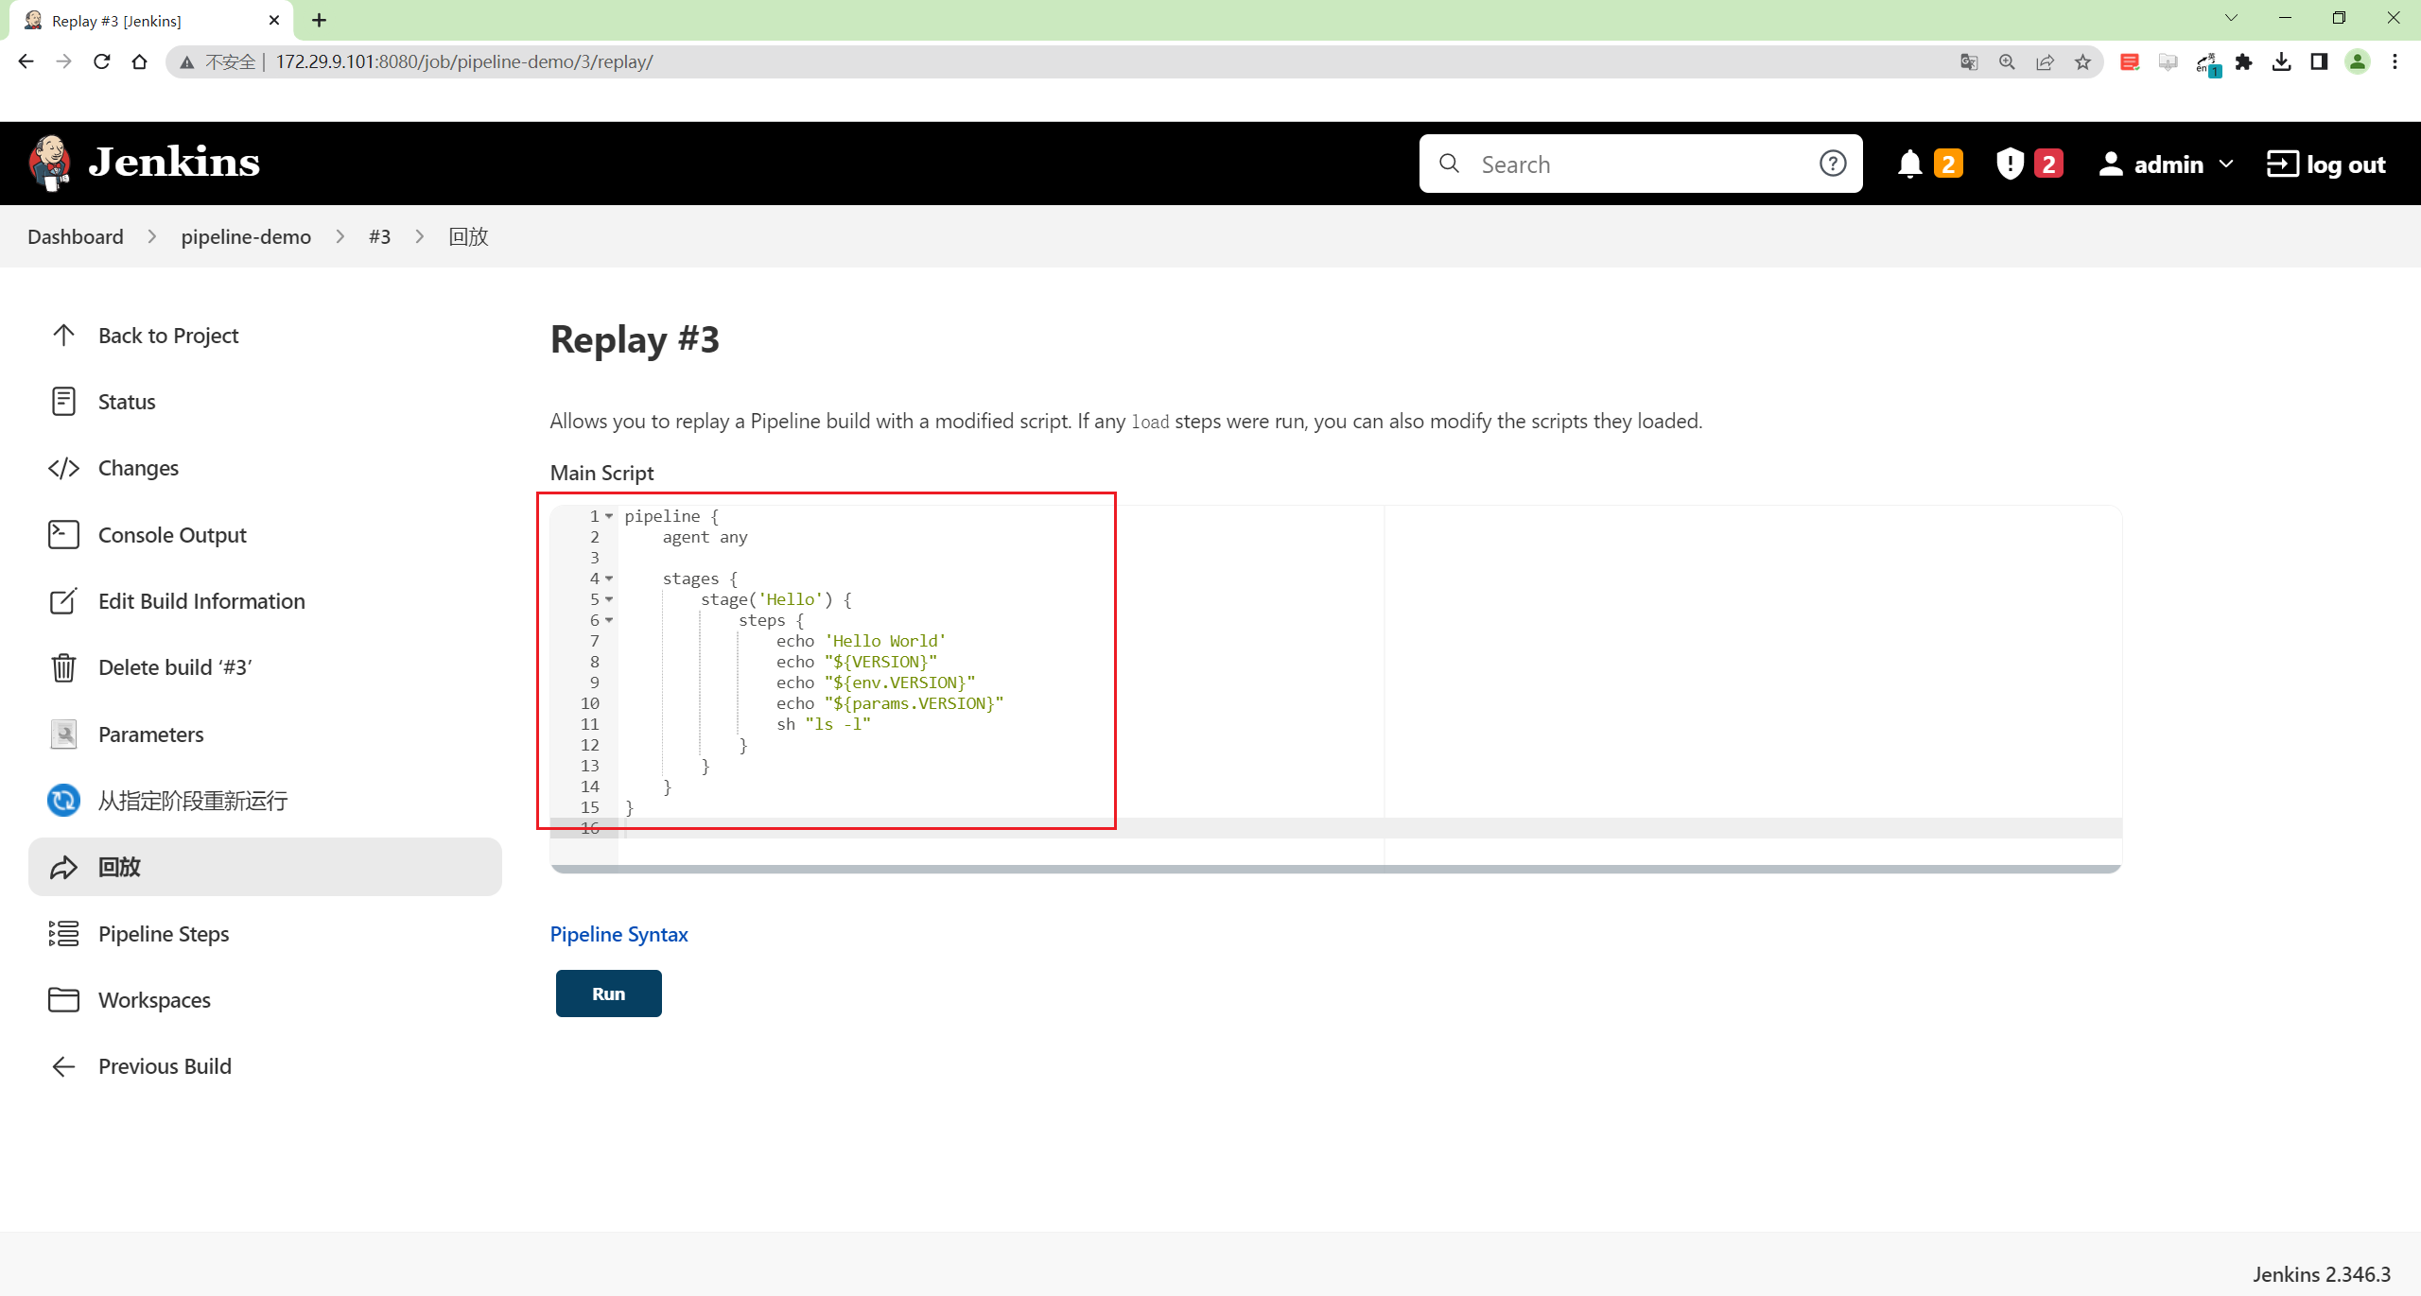Open notifications bell icon
Viewport: 2421px width, 1296px height.
click(x=1909, y=164)
